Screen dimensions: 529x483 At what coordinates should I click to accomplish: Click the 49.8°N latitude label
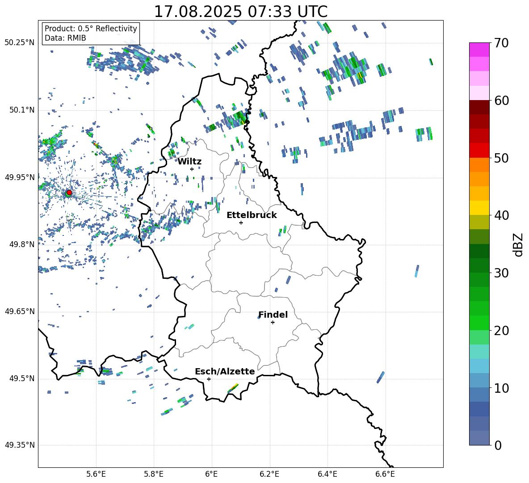22,244
